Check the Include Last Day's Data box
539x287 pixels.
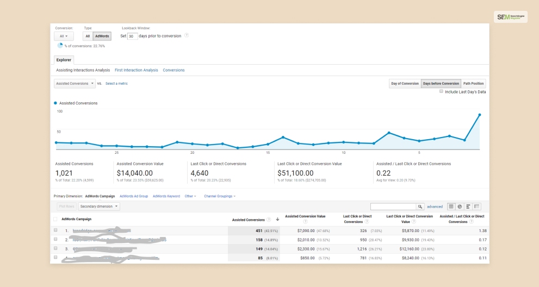coord(441,91)
